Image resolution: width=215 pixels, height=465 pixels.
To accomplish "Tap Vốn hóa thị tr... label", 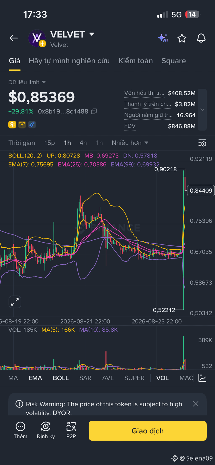I will click(x=144, y=93).
